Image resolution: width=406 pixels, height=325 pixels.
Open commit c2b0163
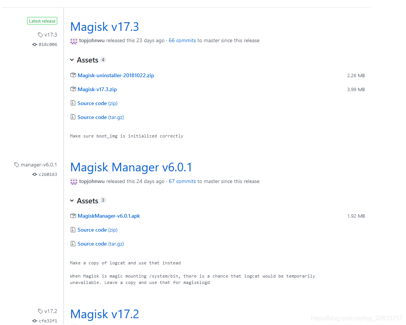pos(48,174)
